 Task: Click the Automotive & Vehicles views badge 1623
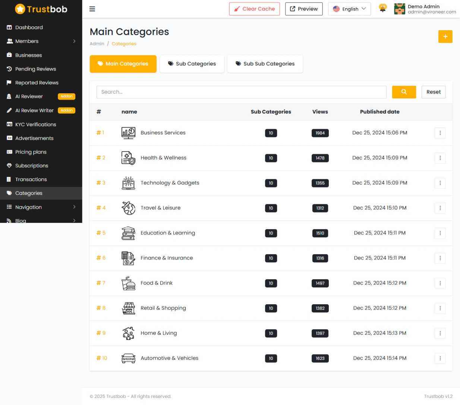[320, 358]
